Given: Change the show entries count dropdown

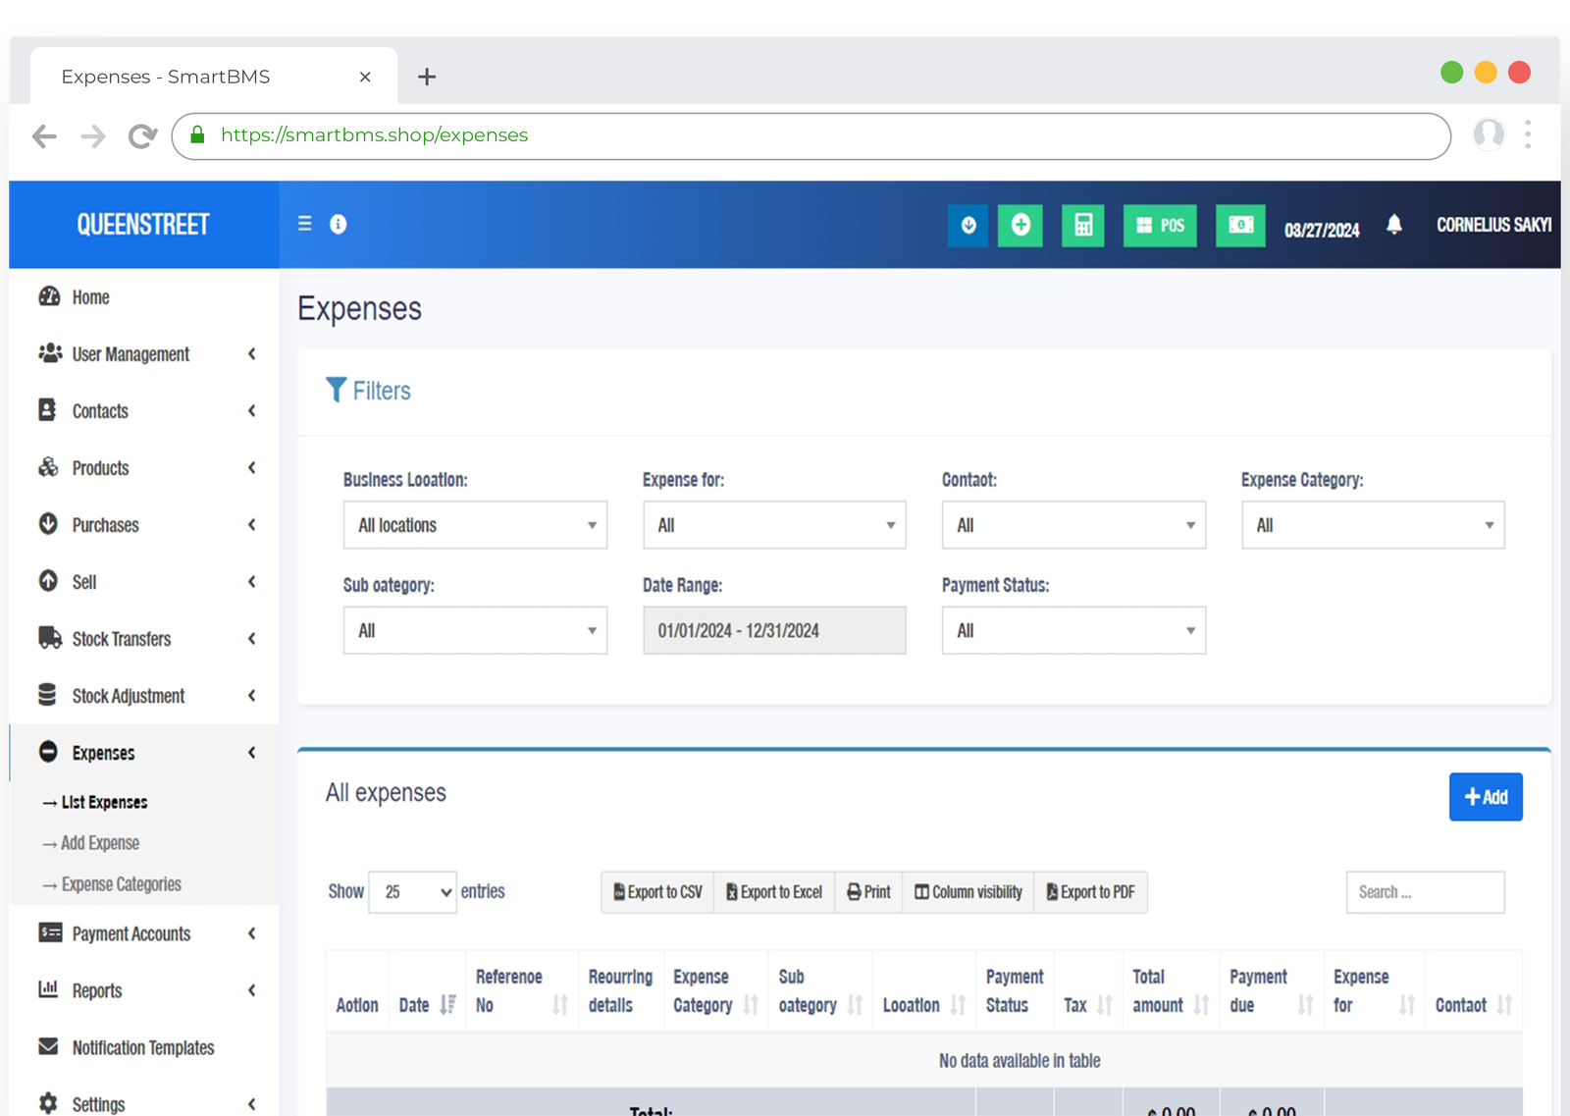Looking at the screenshot, I should tap(413, 892).
